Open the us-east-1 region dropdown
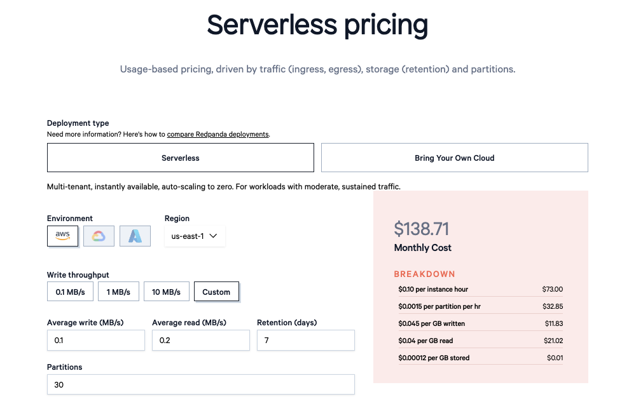This screenshot has height=406, width=622. click(x=195, y=236)
